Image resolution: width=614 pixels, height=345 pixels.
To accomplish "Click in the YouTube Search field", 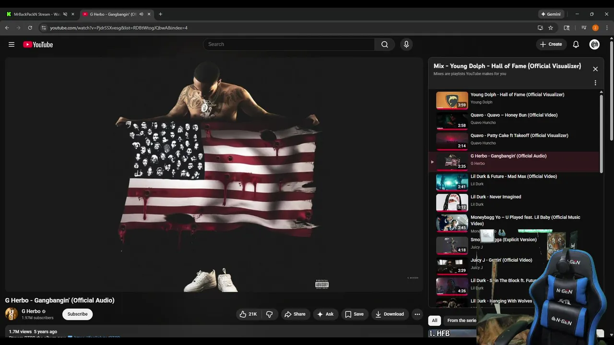I will click(x=289, y=45).
